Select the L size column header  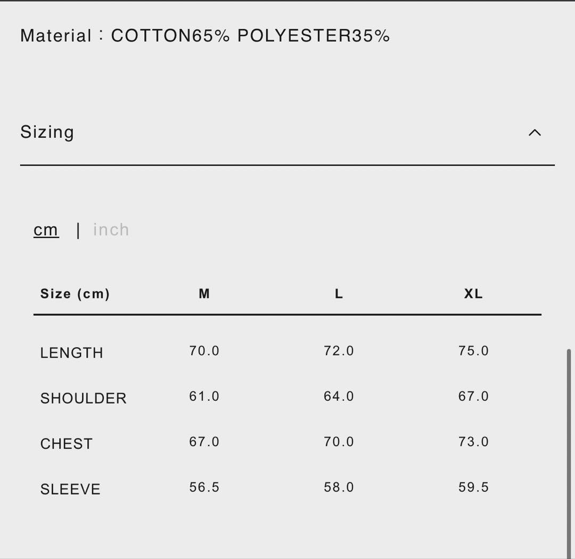tap(339, 294)
